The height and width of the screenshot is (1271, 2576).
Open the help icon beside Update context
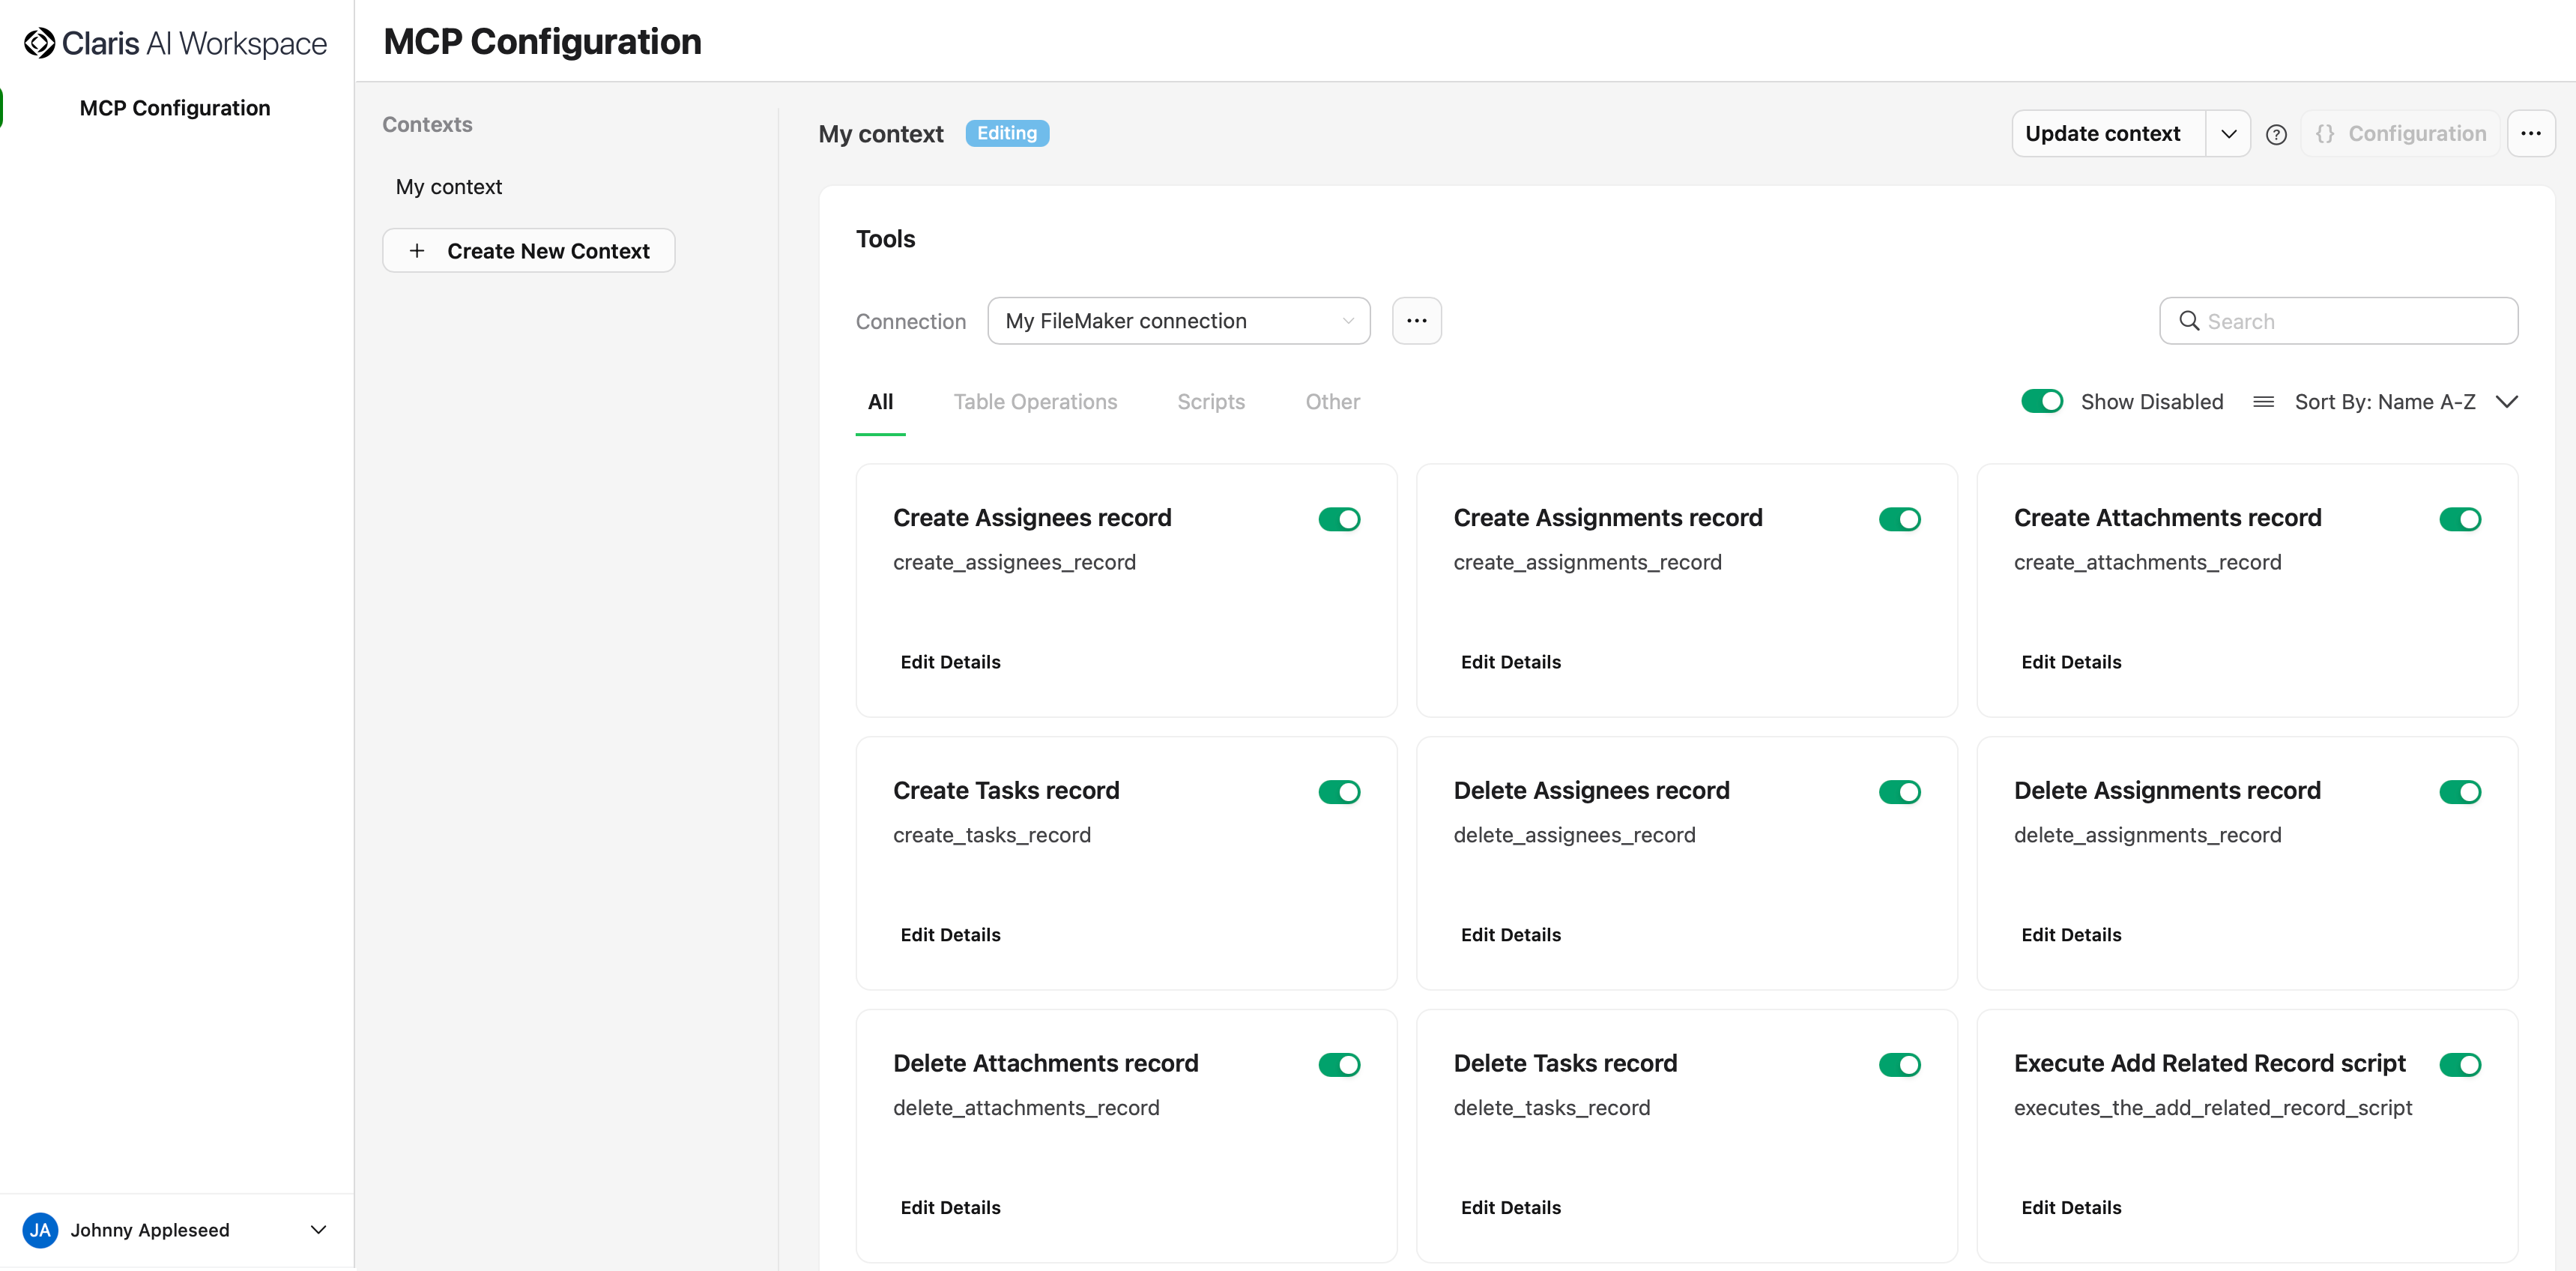(x=2277, y=133)
